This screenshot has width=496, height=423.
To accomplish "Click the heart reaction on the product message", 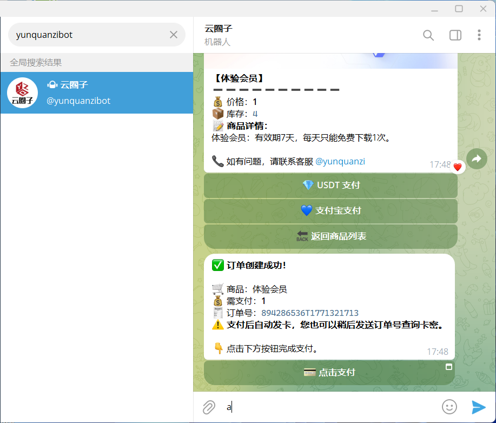I will point(458,167).
